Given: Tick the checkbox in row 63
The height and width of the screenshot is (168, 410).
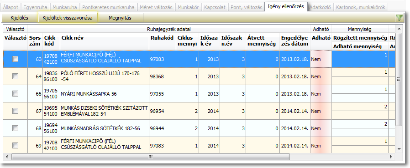Looking at the screenshot, I should (16, 59).
